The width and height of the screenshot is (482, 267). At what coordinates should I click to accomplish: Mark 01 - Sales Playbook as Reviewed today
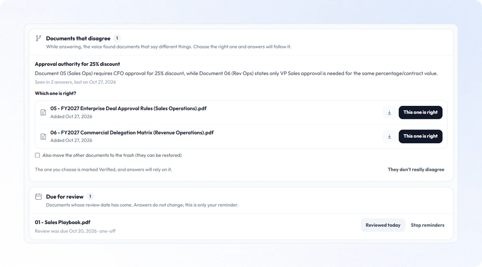383,225
